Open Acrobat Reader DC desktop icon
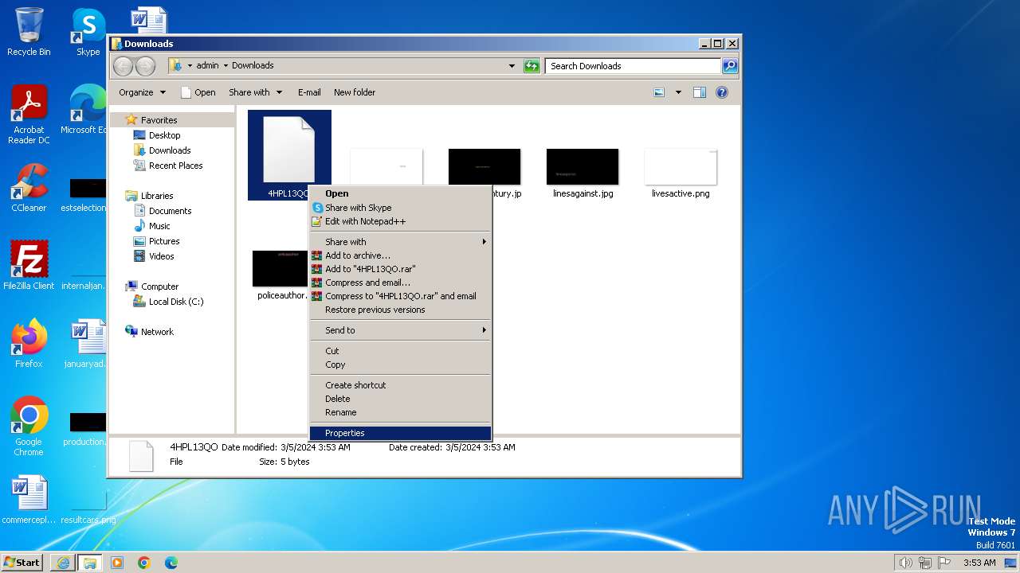 pyautogui.click(x=29, y=115)
